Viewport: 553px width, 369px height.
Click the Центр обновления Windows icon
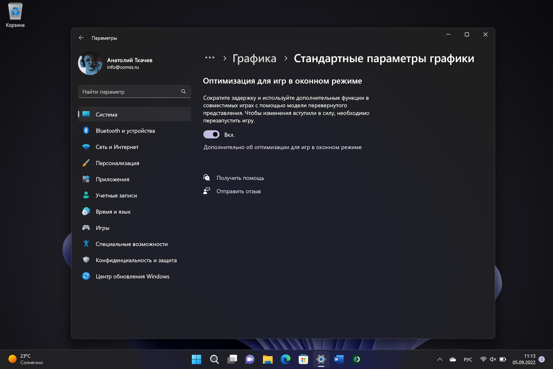tap(86, 276)
